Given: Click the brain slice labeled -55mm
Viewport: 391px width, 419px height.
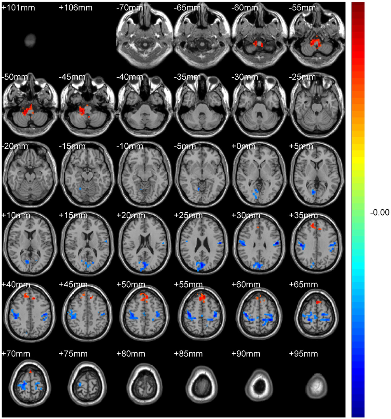Looking at the screenshot, I should pos(317,37).
